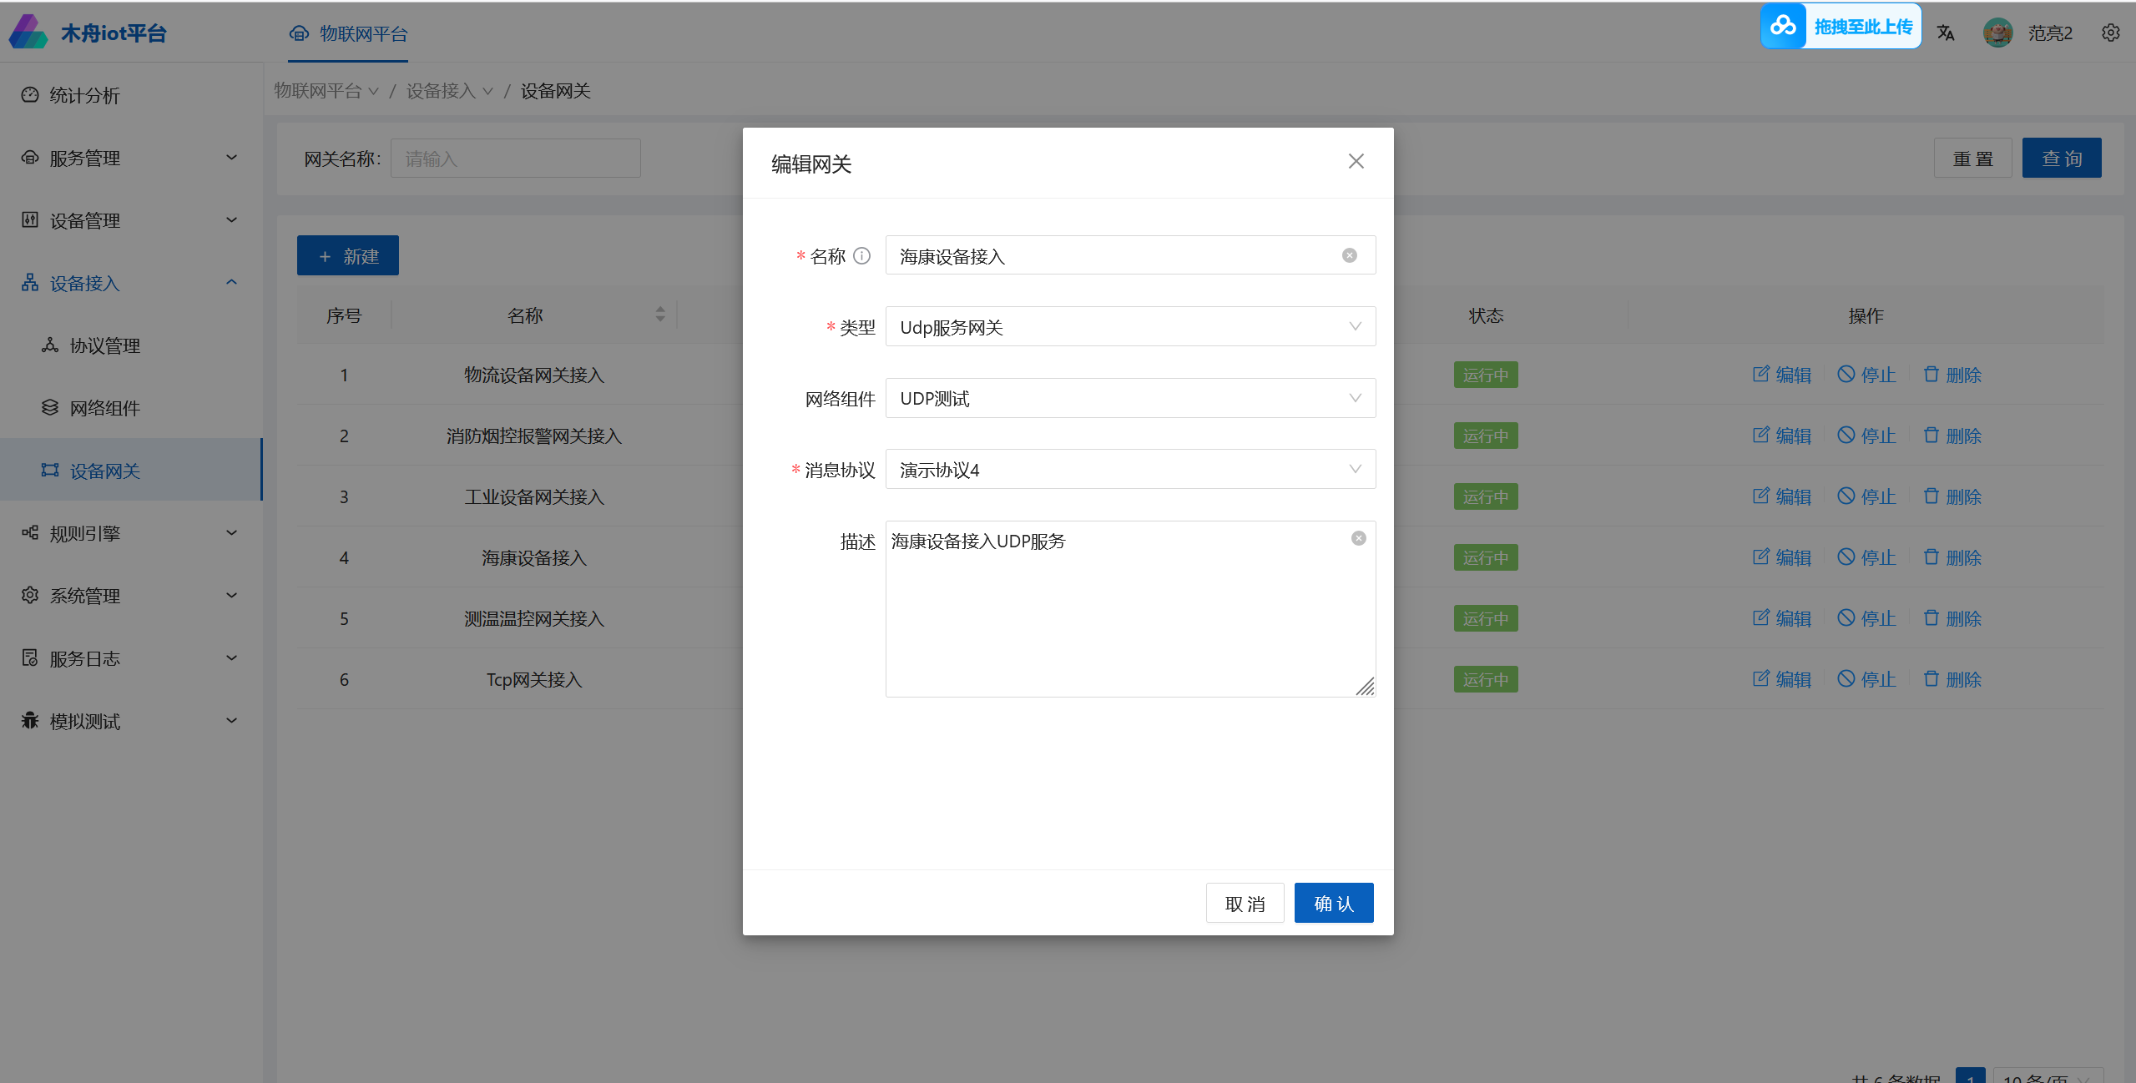Close the 编辑网关 dialog

point(1356,162)
